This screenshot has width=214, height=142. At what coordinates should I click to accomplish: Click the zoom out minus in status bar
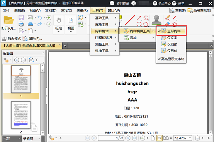click(x=197, y=138)
